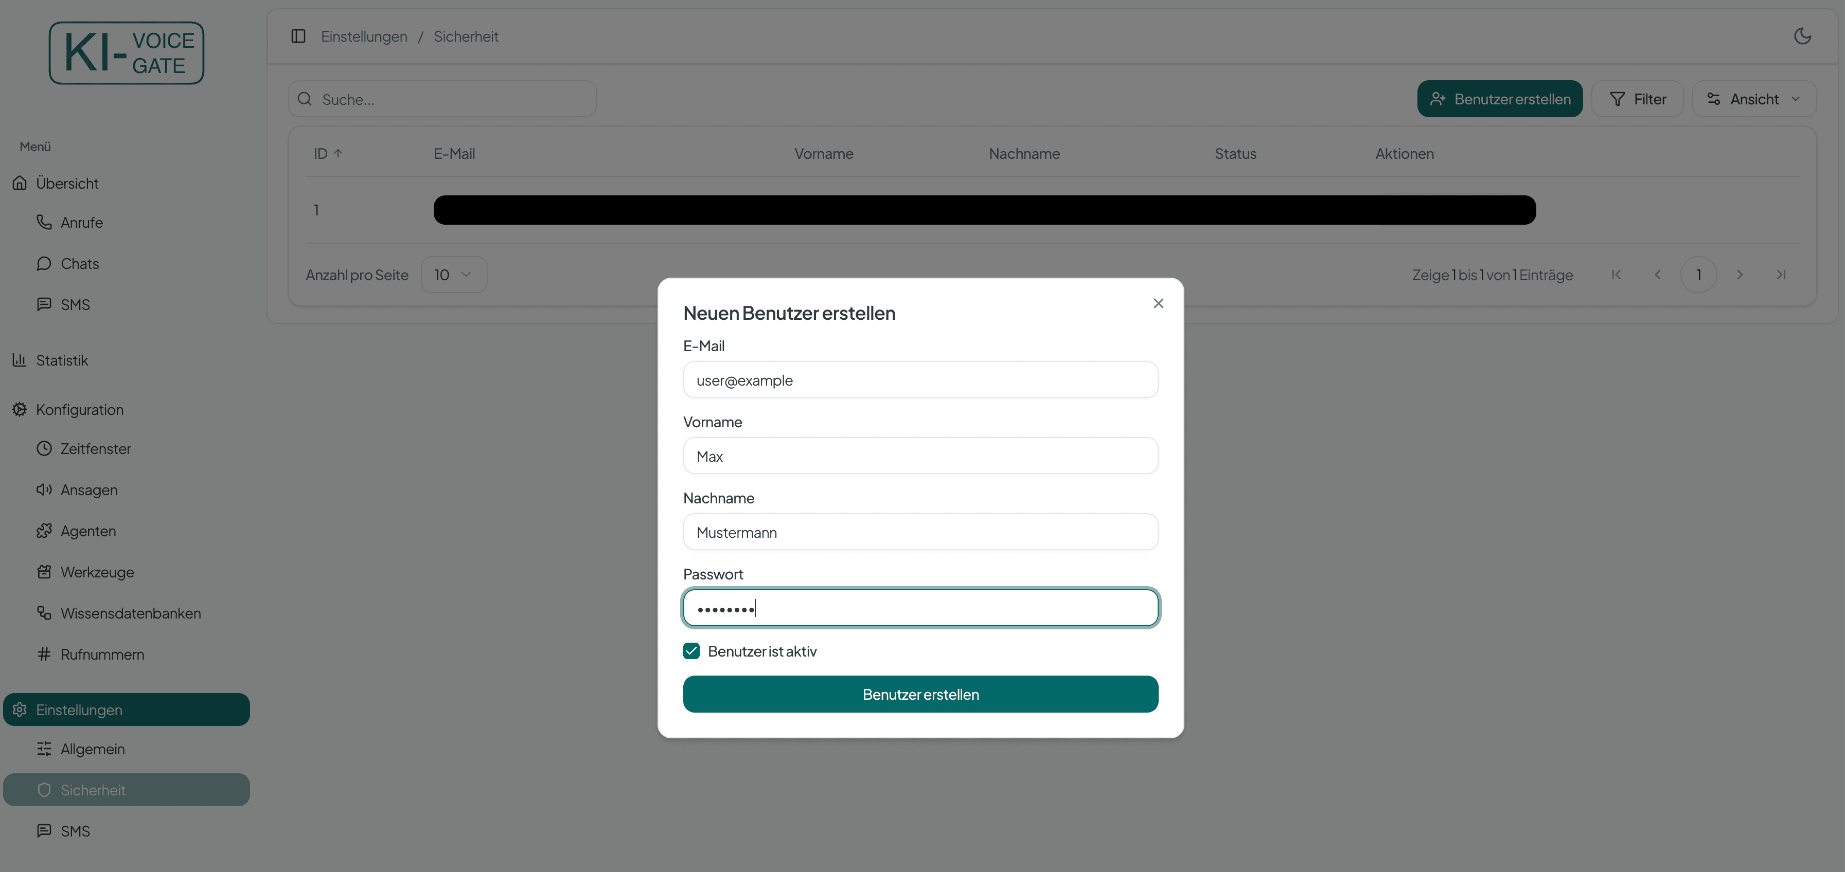Image resolution: width=1845 pixels, height=872 pixels.
Task: Toggle dark mode moon icon
Action: 1802,36
